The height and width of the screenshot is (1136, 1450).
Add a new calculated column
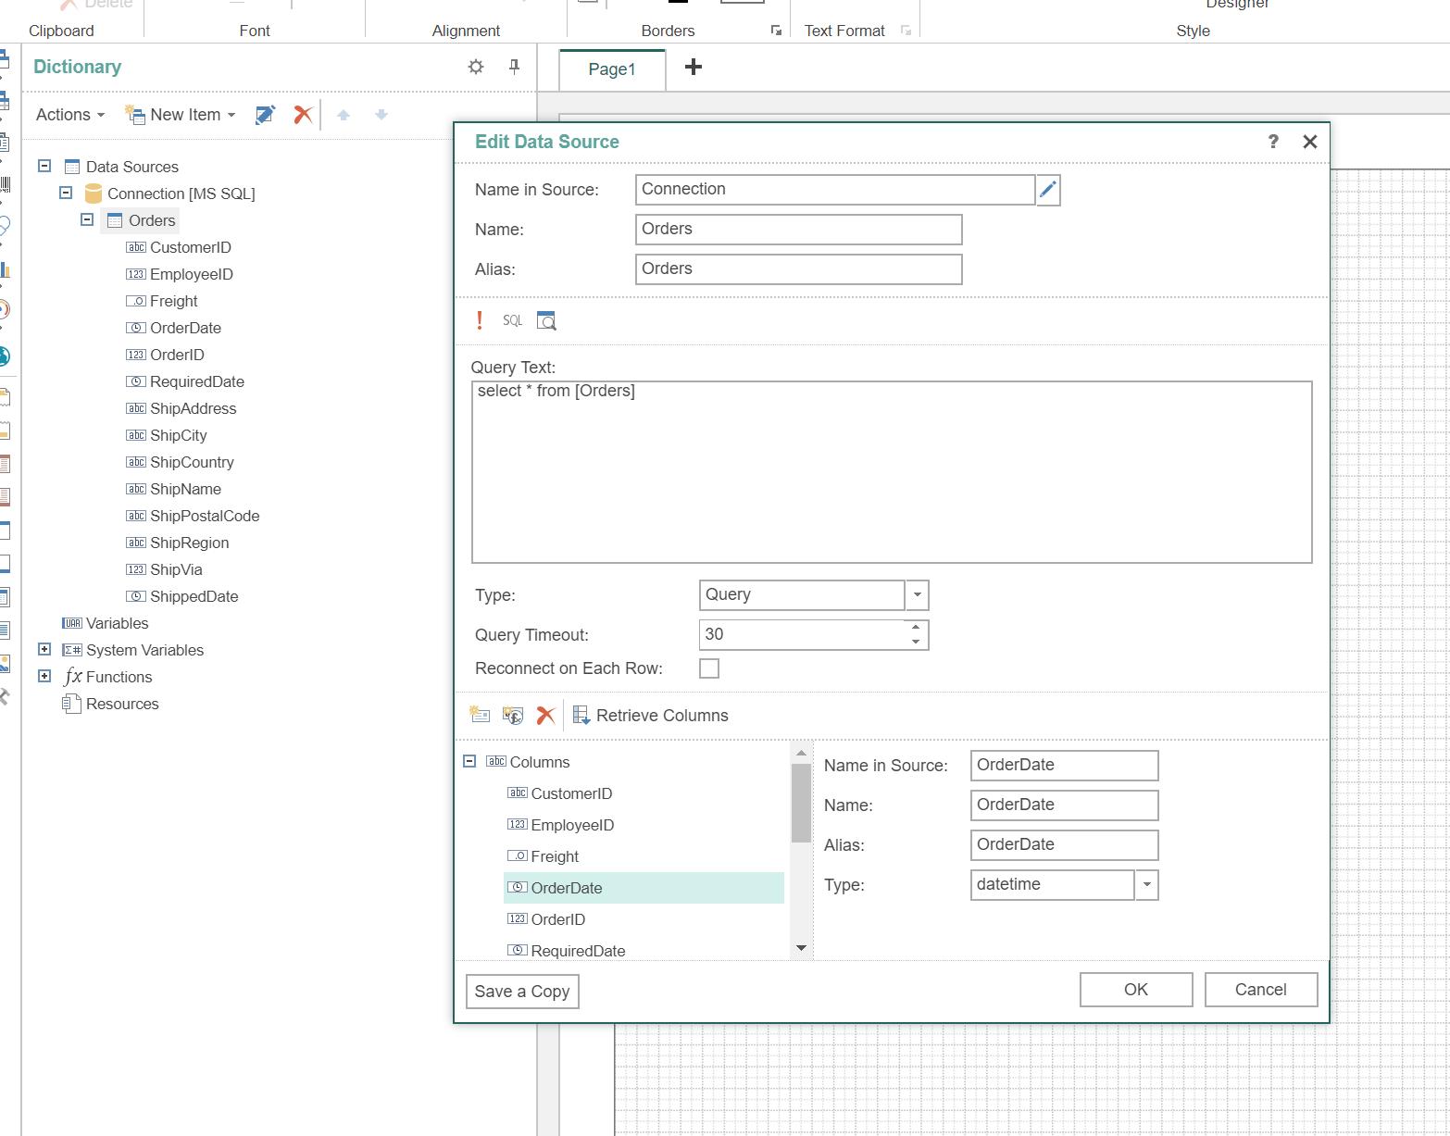[x=513, y=715]
